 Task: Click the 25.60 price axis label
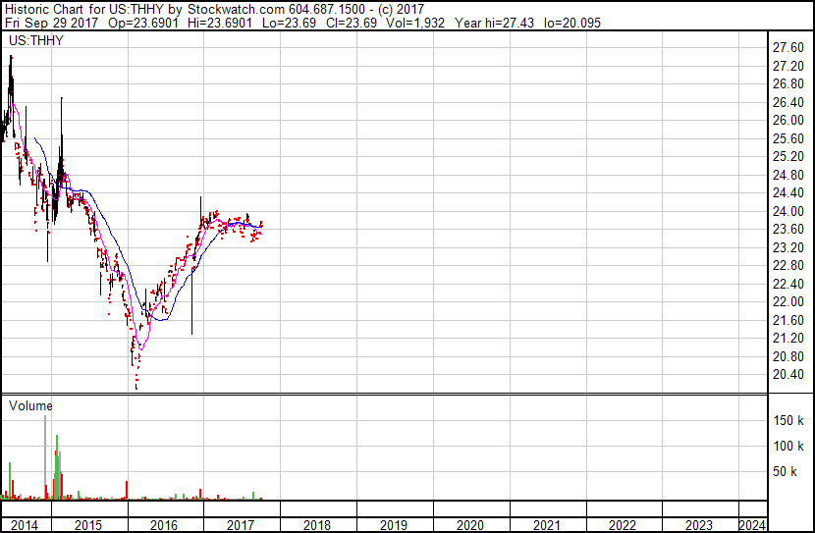click(788, 138)
